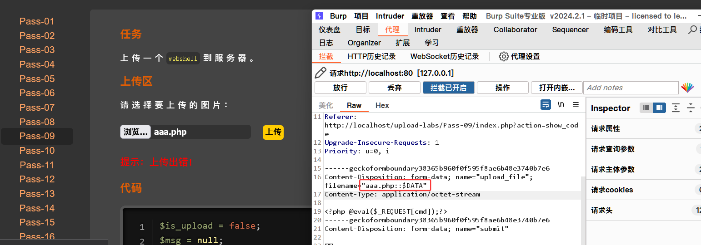The image size is (701, 245).
Task: Open Pass-01 in the sidebar
Action: click(x=37, y=21)
